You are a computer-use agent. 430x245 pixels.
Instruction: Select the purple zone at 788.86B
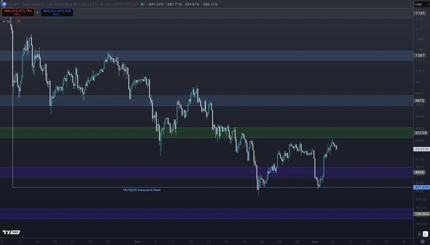click(206, 214)
